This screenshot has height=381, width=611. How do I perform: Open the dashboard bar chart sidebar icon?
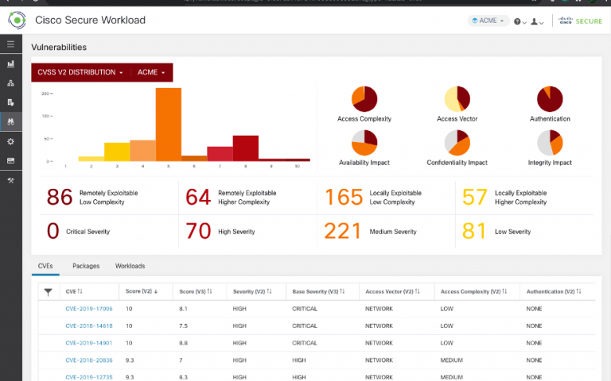tap(10, 63)
